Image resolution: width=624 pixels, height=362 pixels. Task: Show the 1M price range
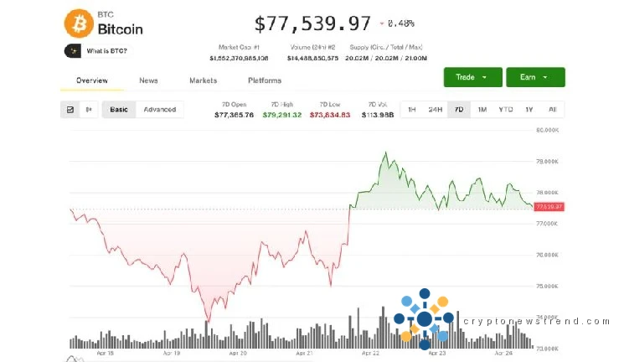point(482,110)
